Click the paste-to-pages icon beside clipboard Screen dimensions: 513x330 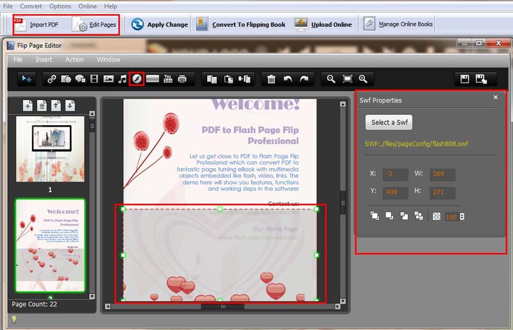click(x=244, y=79)
